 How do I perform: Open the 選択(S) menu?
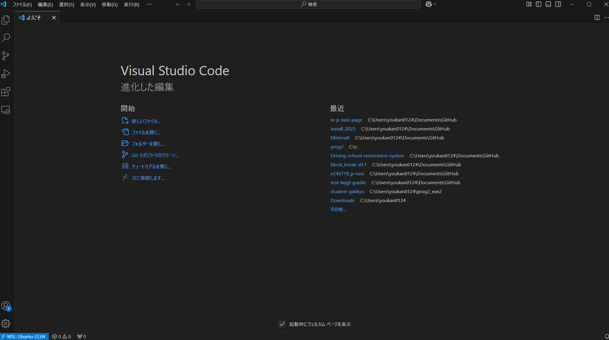(66, 4)
